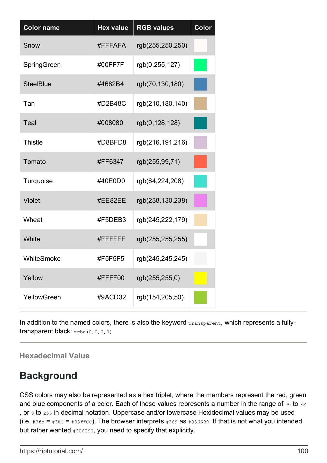The image size is (327, 463).
Task: Click the Yellow color swatch
Action: 201,278
